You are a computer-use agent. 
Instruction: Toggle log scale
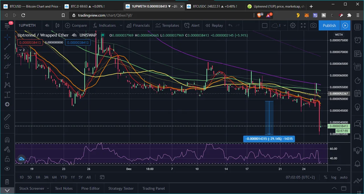334,177
